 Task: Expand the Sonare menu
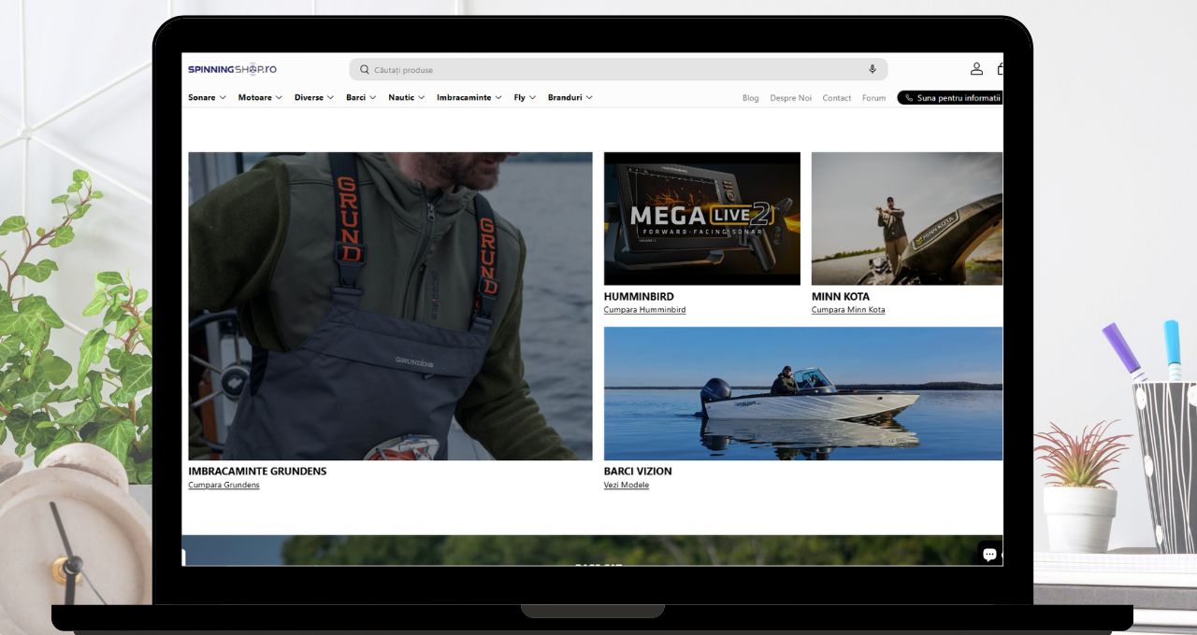[207, 97]
